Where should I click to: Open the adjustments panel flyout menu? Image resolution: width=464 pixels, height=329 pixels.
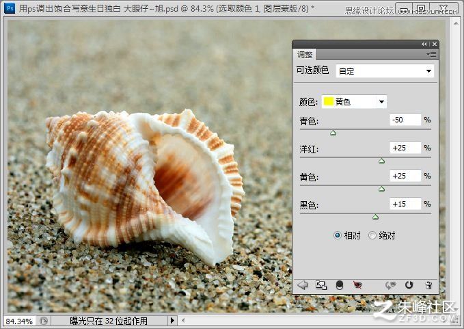pos(431,54)
